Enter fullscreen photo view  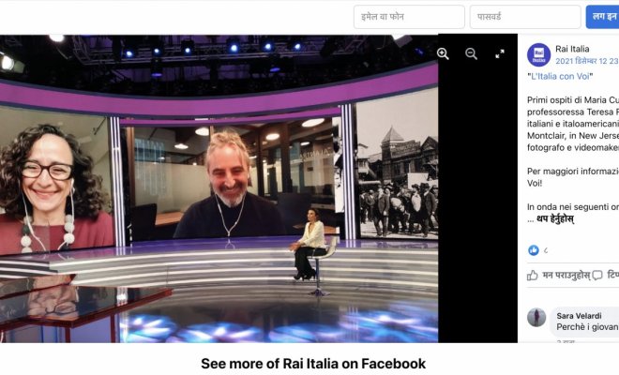click(x=500, y=53)
